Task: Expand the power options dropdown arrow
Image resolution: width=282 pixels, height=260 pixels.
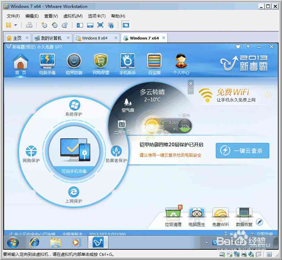Action: point(16,25)
